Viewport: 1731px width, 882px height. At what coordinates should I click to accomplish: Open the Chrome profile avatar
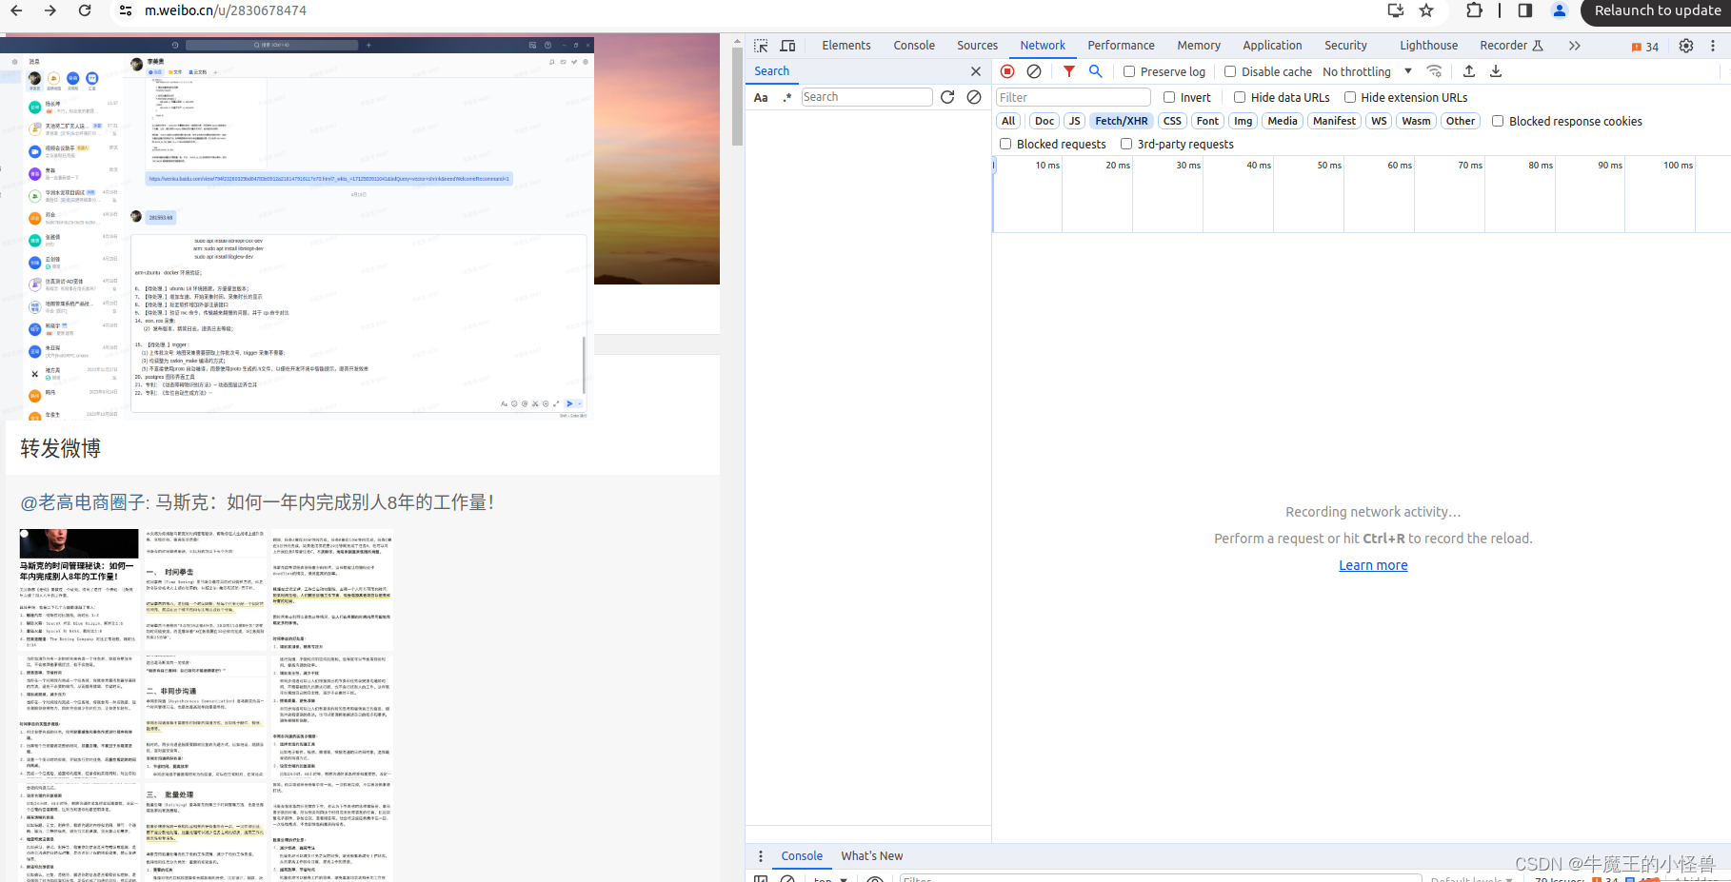pos(1560,10)
